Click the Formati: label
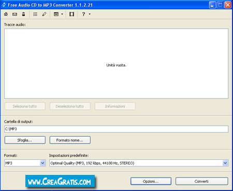This screenshot has height=191, width=233. click(x=11, y=156)
